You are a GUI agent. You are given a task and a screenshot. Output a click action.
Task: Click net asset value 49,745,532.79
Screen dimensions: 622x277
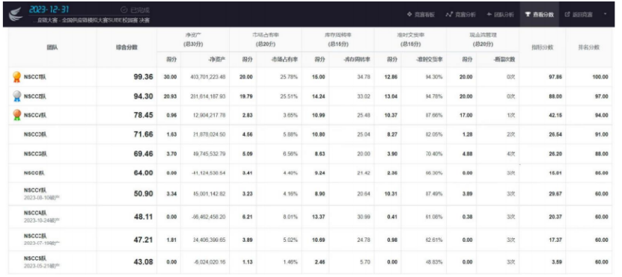(x=208, y=154)
